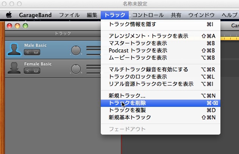Choose トラックを複製 menu item
239x154 pixels.
pyautogui.click(x=127, y=110)
